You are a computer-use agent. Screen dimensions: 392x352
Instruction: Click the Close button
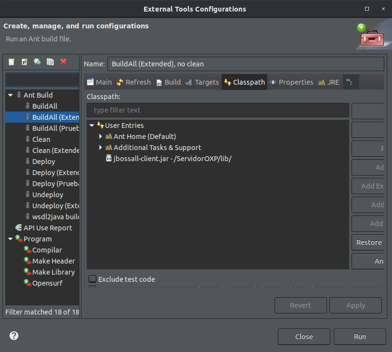(304, 337)
